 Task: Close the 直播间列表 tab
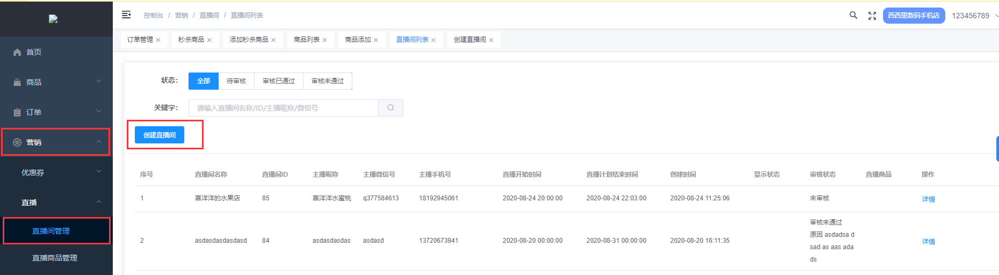(433, 40)
